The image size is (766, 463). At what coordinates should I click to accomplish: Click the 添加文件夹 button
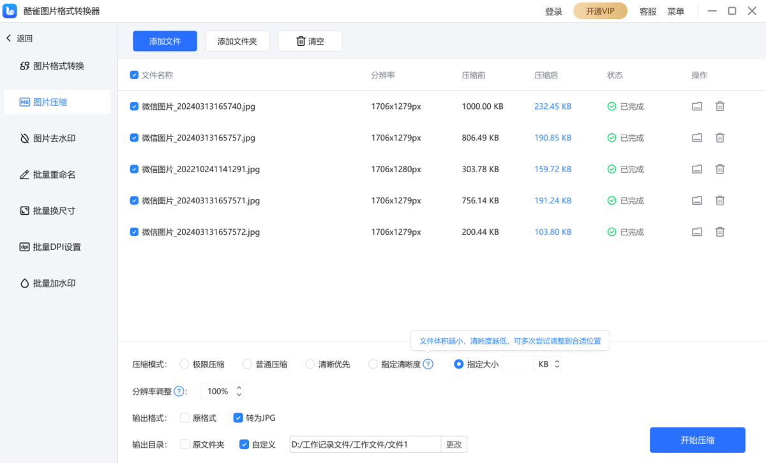[x=237, y=41]
